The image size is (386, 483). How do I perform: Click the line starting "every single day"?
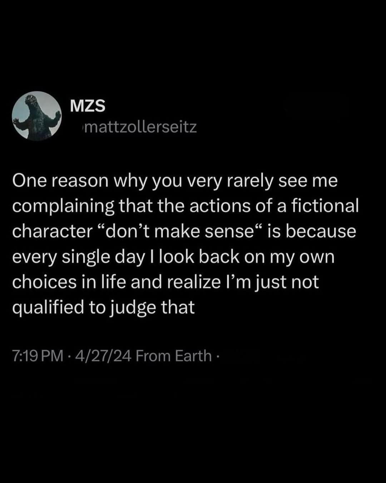pos(173,257)
